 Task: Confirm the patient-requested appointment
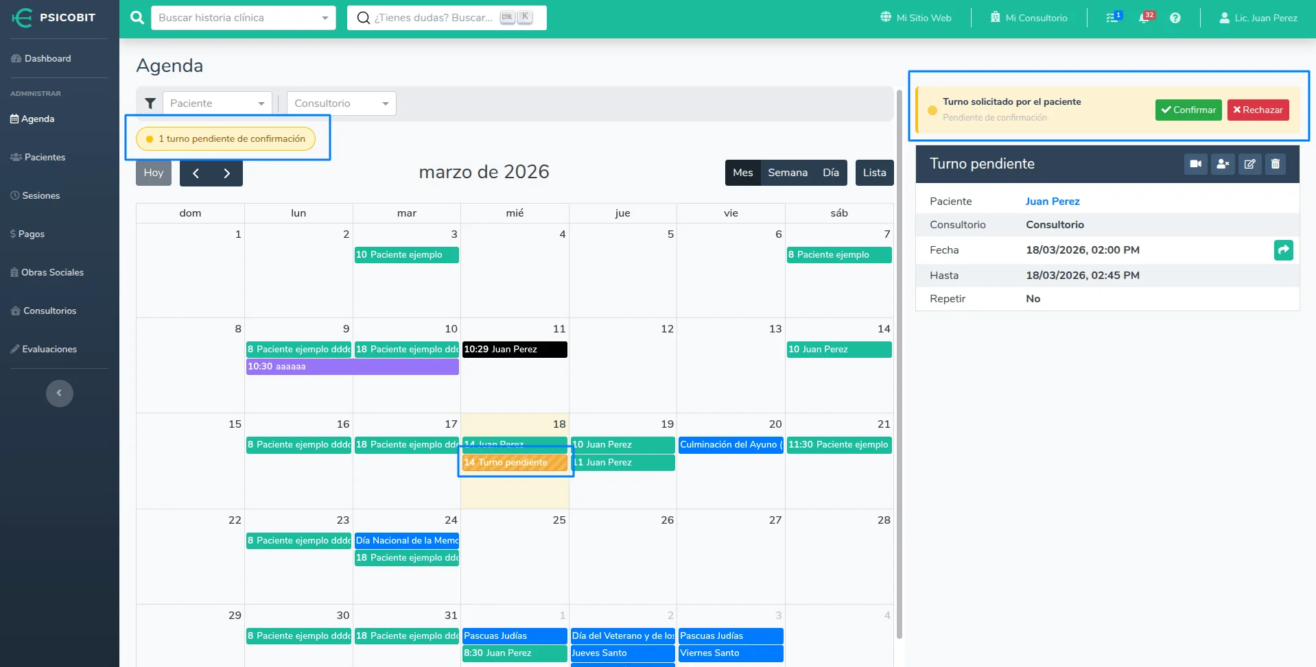(1188, 110)
